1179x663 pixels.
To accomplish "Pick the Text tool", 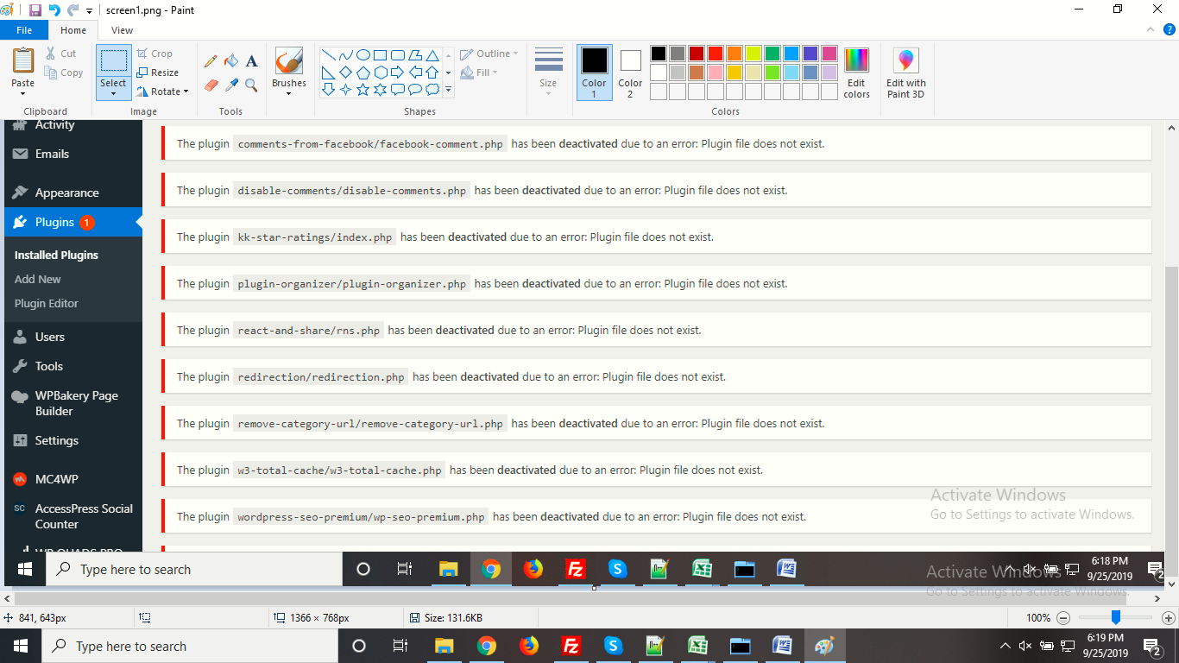I will tap(251, 61).
